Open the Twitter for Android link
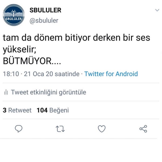Screen dimensions: 162x162 point(111,74)
